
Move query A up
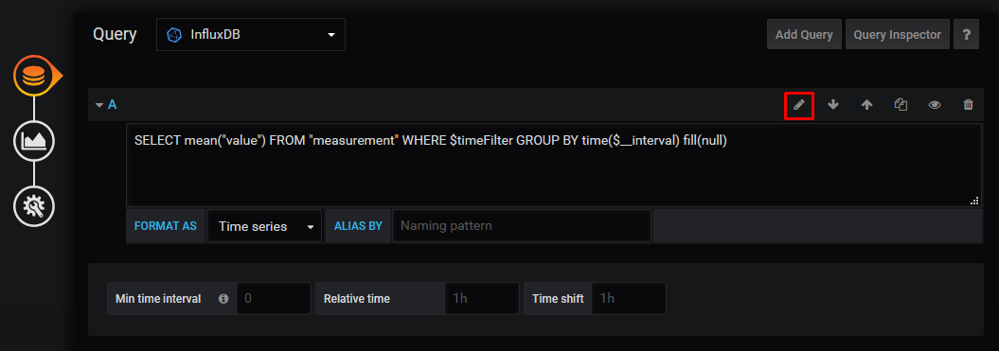click(866, 105)
